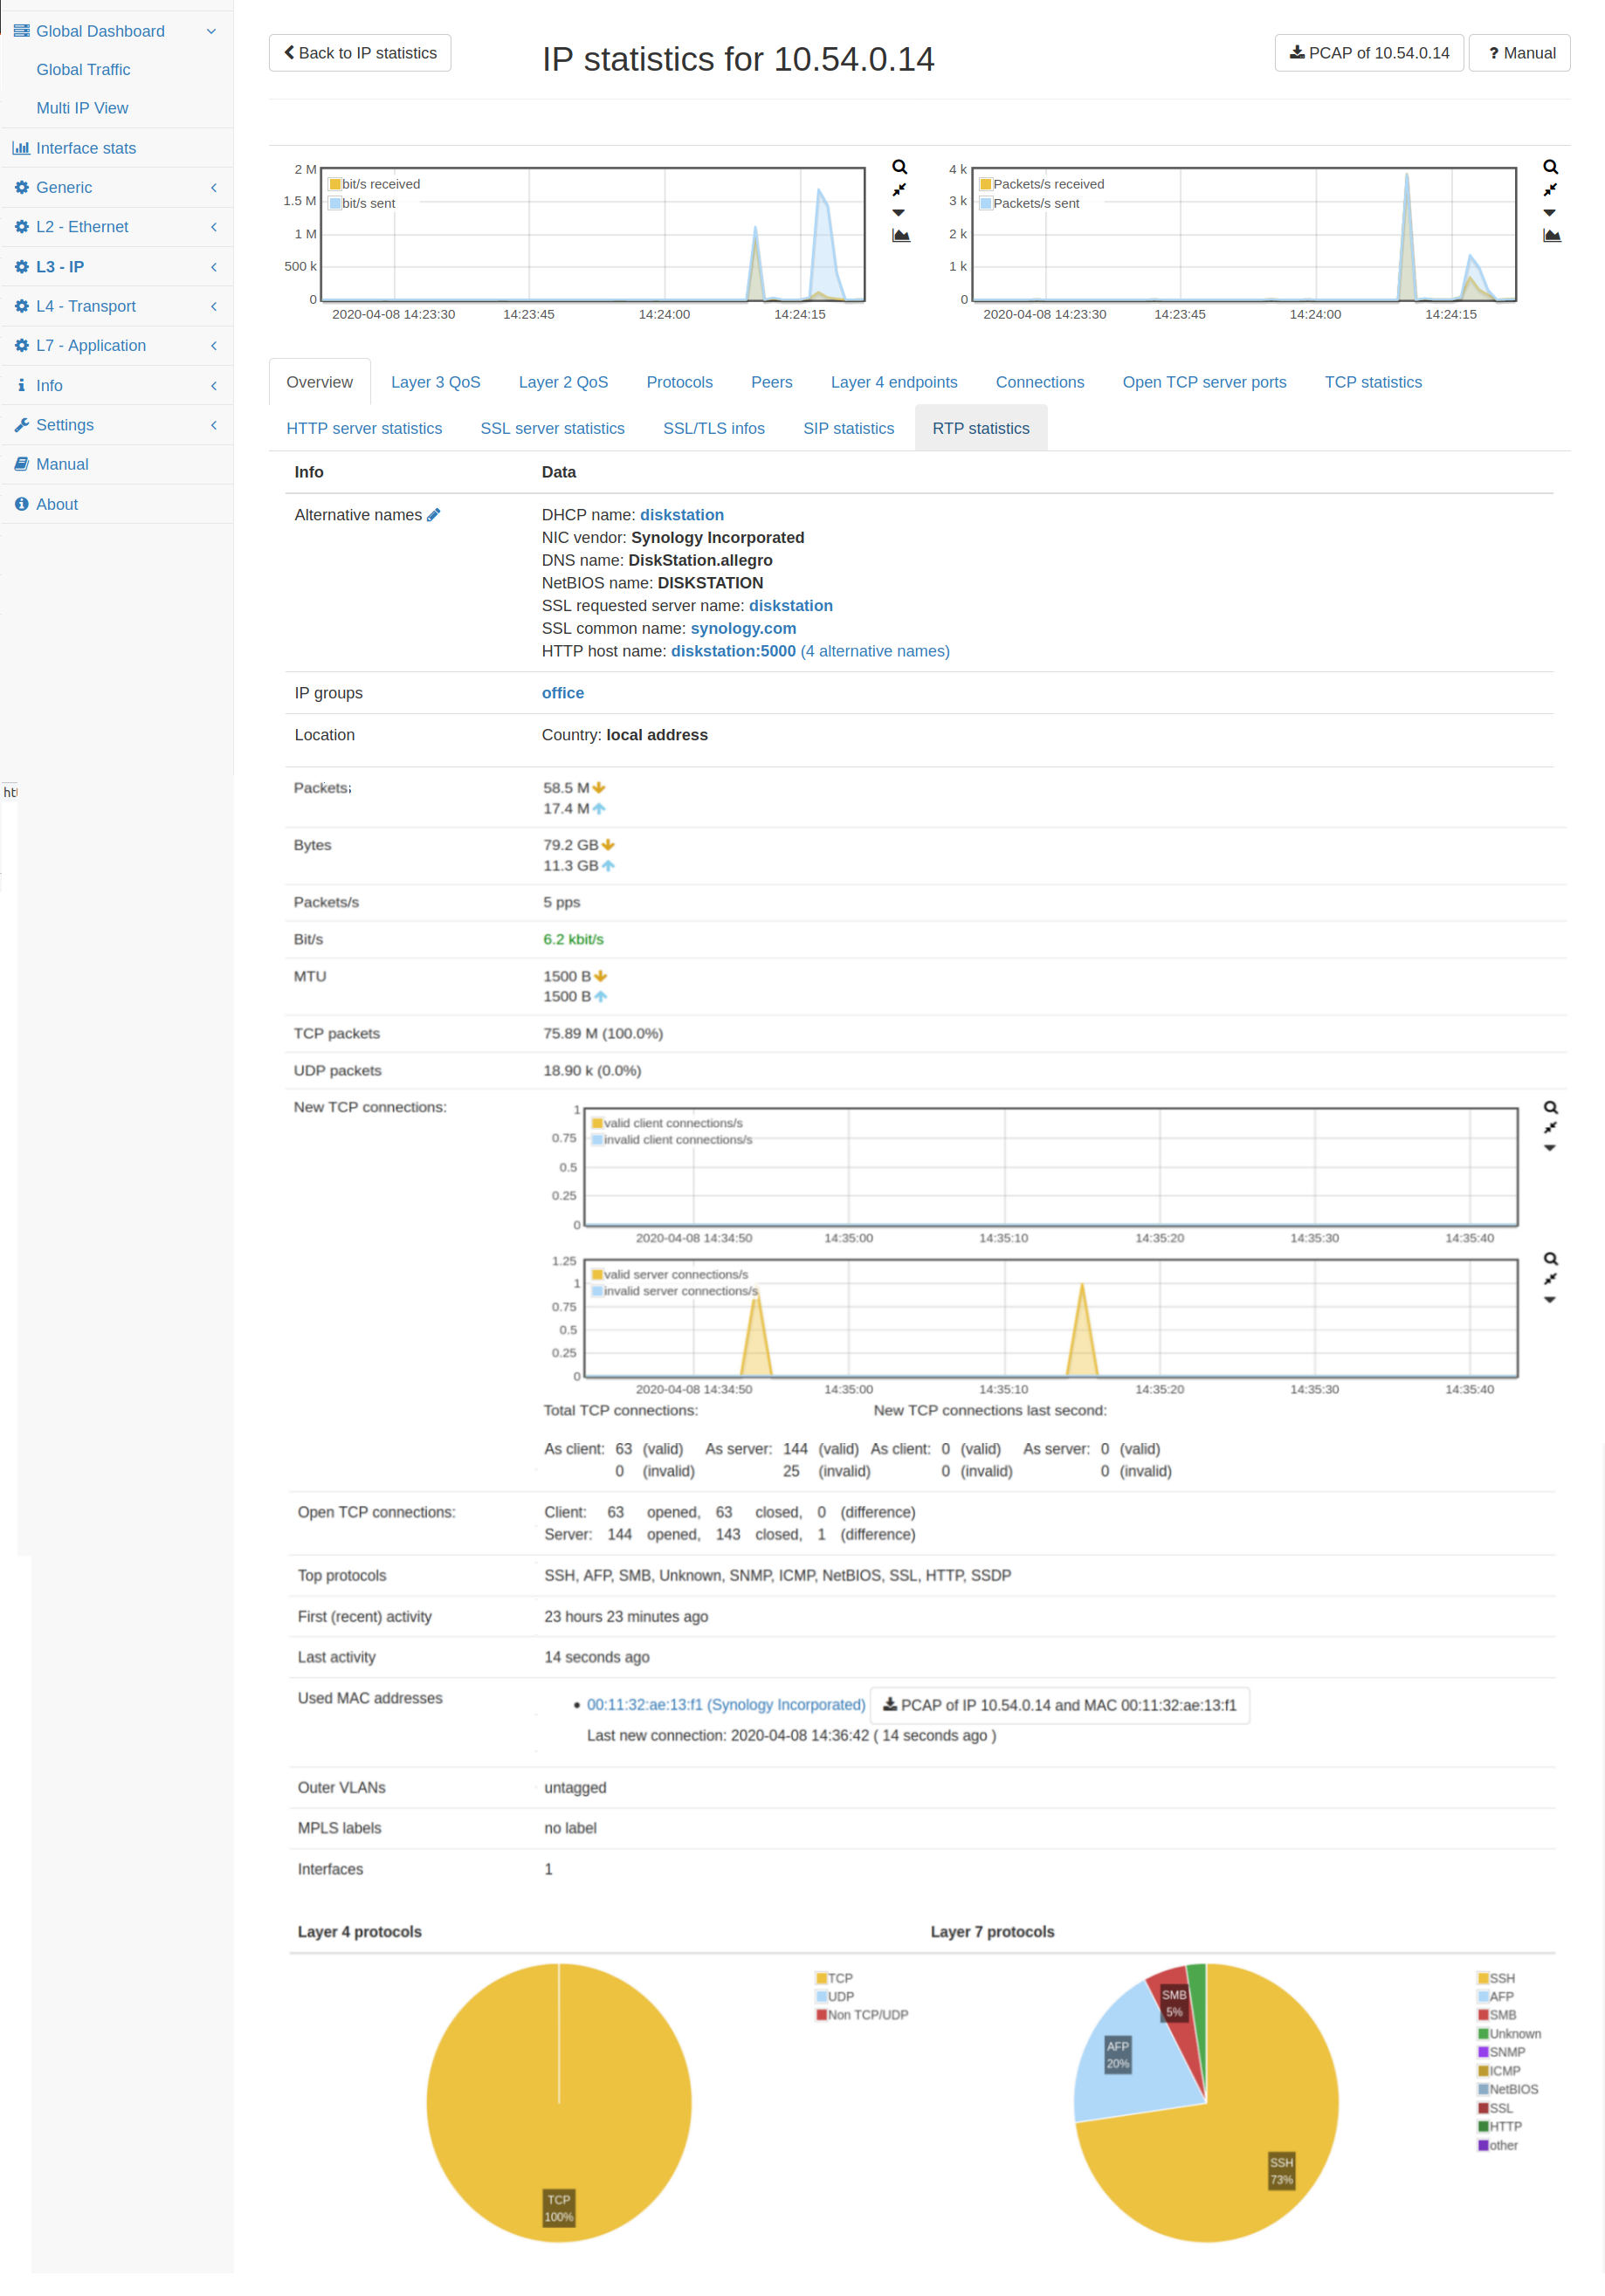The height and width of the screenshot is (2296, 1605).
Task: Expand the Settings menu chevron
Action: 213,425
